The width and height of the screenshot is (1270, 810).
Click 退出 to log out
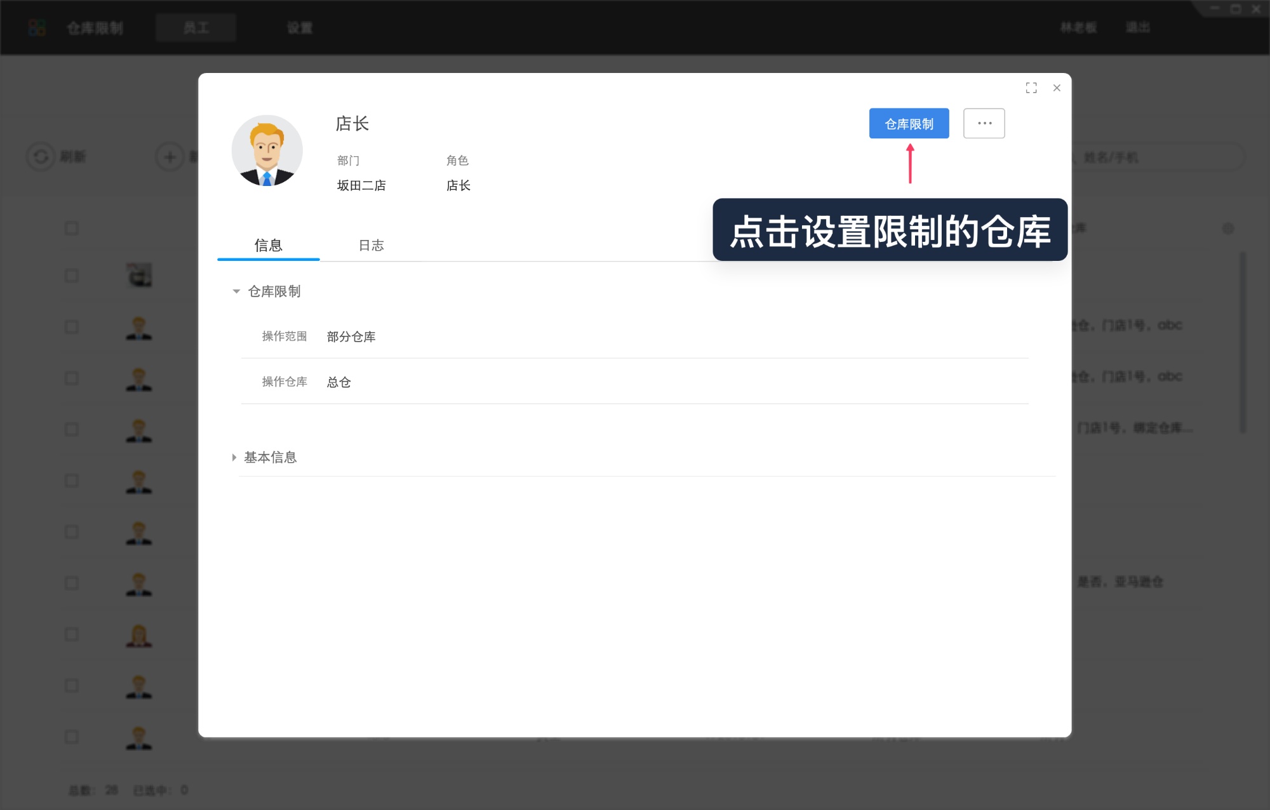[x=1137, y=27]
